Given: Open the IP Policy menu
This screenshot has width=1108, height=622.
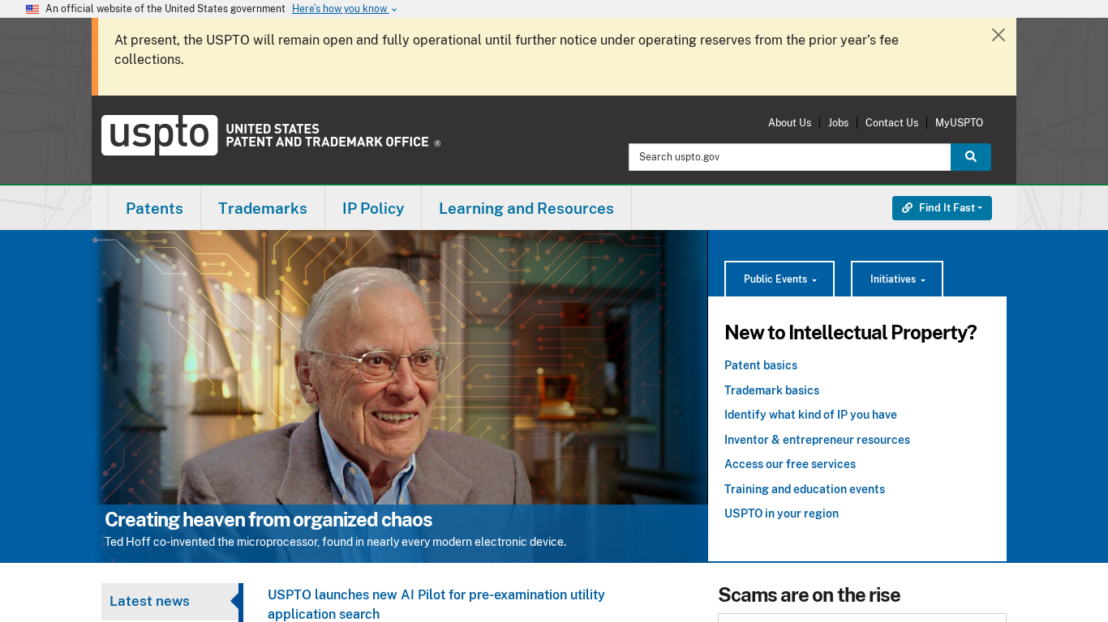Looking at the screenshot, I should (373, 208).
